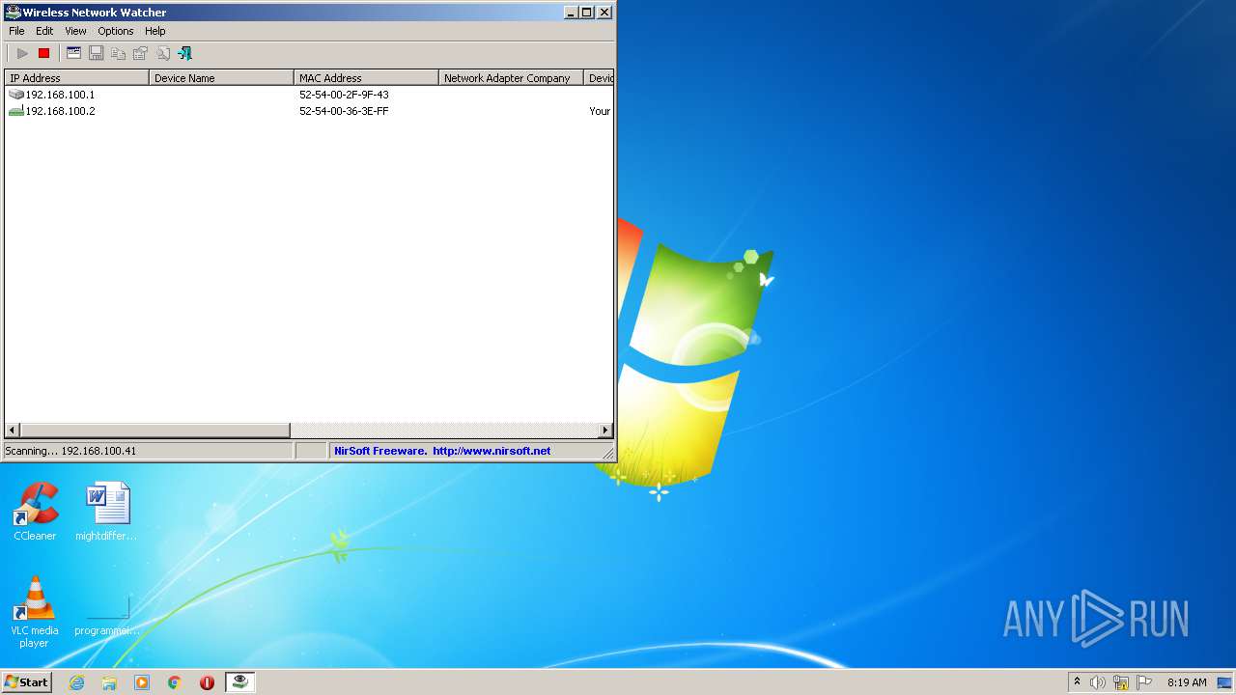Open Advanced Options toolbar icon
The width and height of the screenshot is (1236, 695).
tap(73, 53)
